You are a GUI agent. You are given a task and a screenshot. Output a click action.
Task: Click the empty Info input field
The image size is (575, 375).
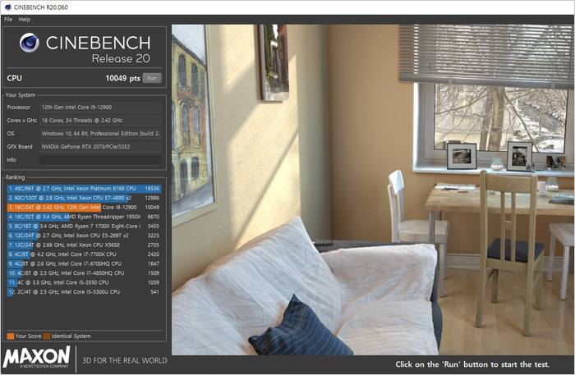[x=100, y=160]
